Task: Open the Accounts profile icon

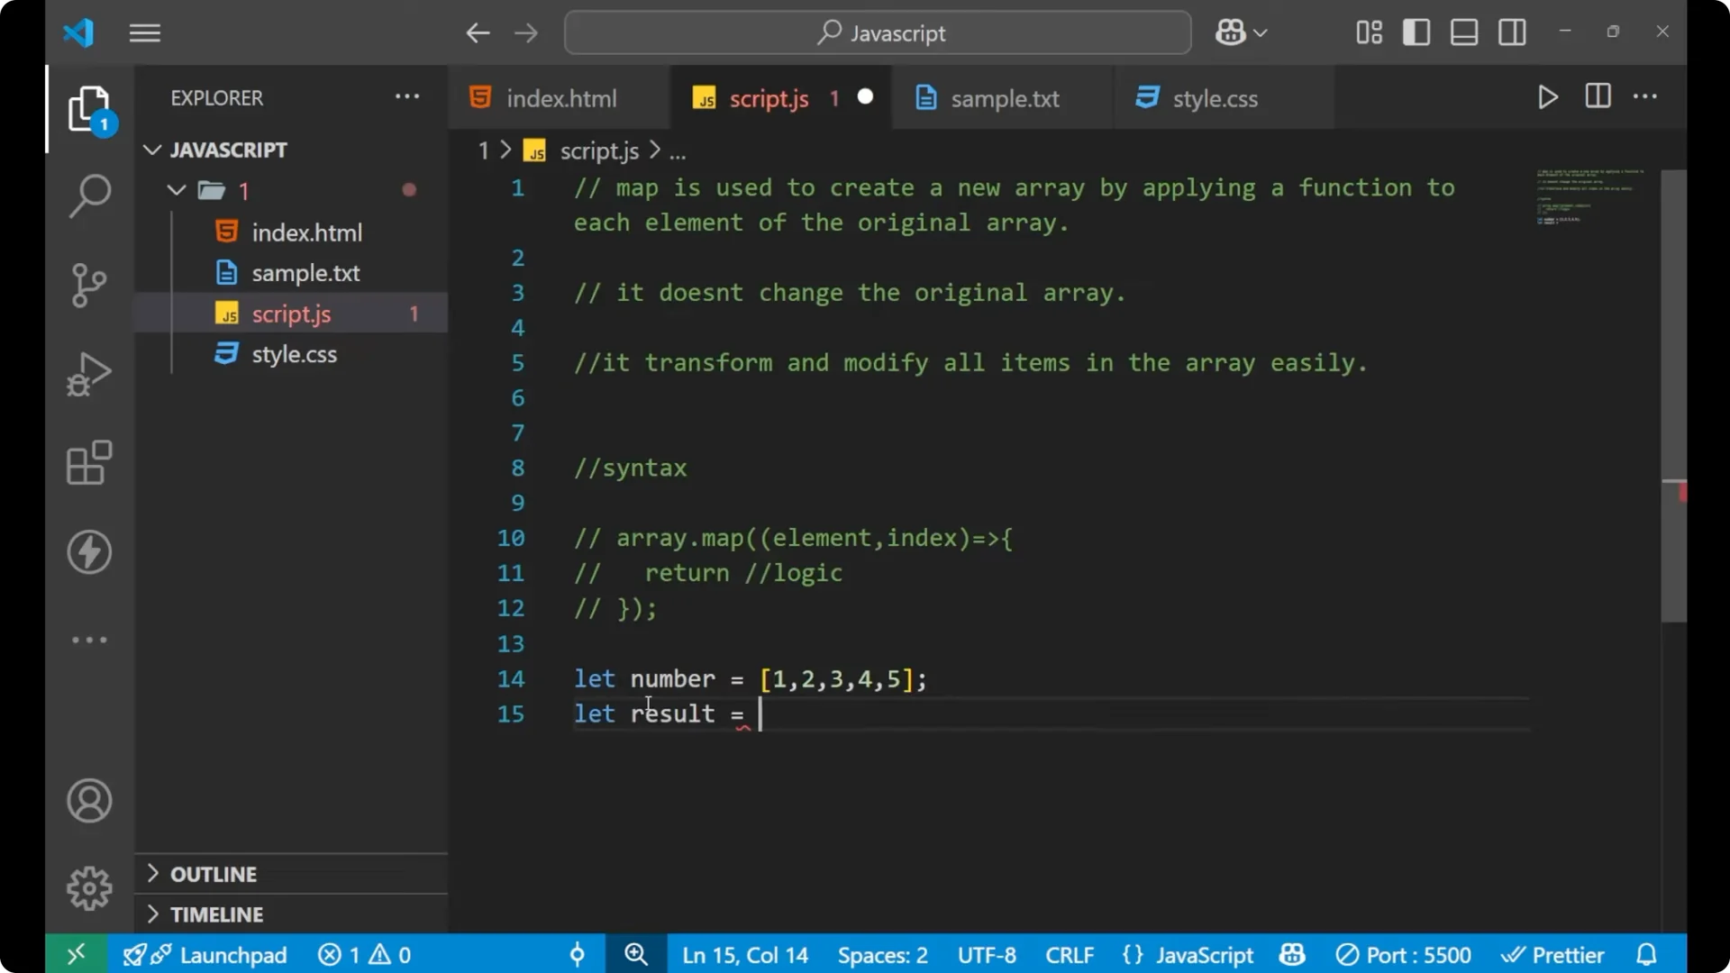Action: pos(89,801)
